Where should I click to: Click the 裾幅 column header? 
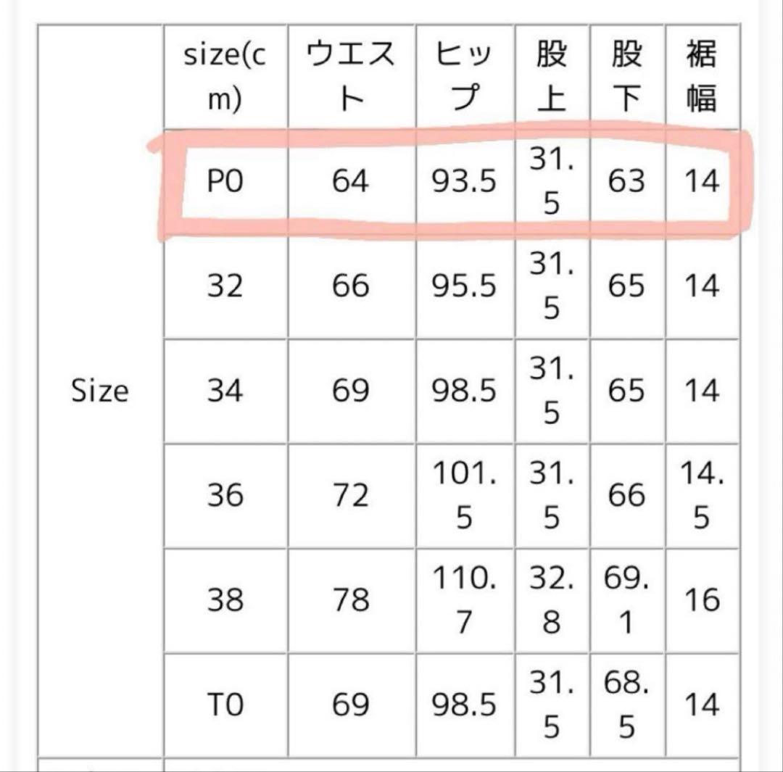[701, 77]
